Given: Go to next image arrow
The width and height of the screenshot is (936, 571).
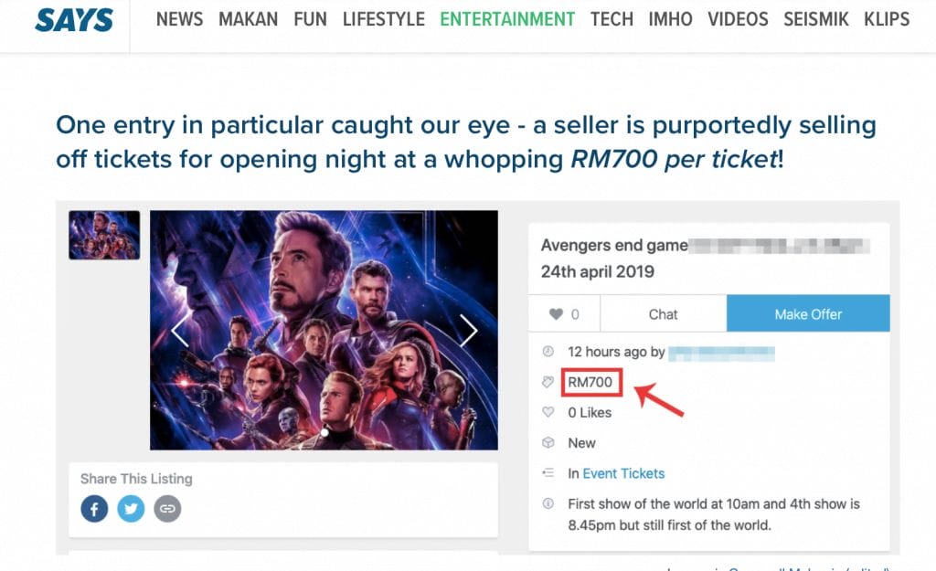Looking at the screenshot, I should click(x=468, y=331).
